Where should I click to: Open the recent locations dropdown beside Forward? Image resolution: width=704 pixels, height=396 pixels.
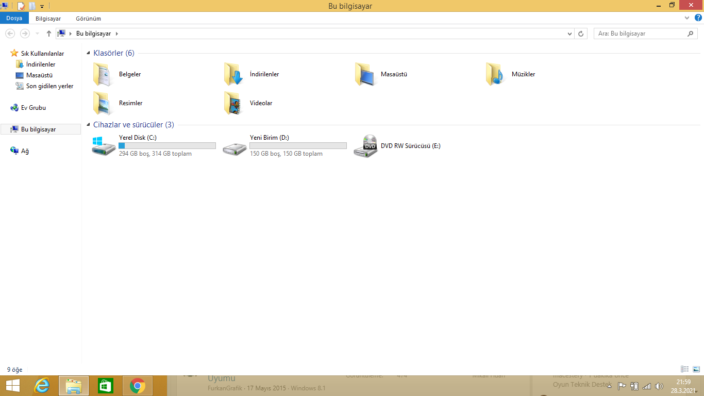pyautogui.click(x=37, y=34)
